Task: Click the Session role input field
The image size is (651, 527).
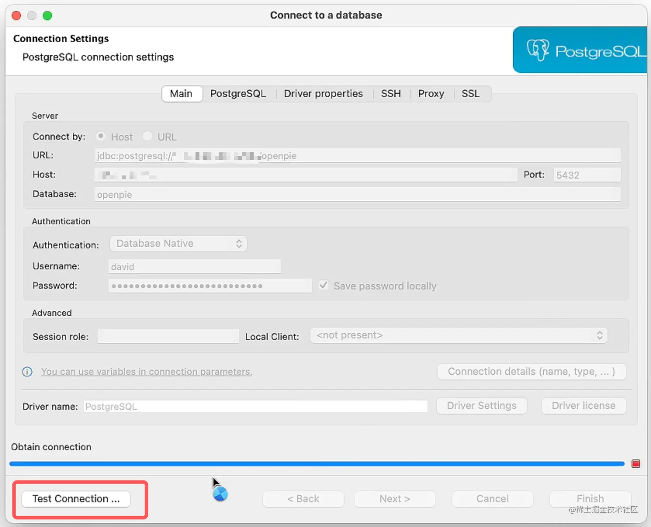Action: coord(168,336)
